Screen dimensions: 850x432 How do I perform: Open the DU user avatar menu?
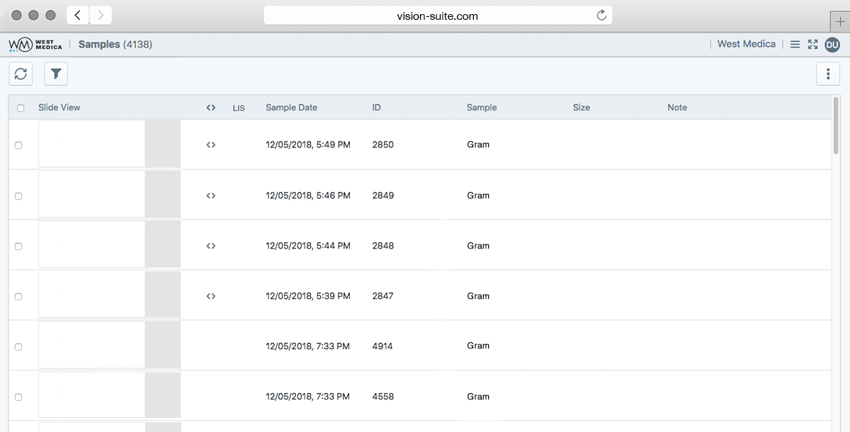(832, 45)
